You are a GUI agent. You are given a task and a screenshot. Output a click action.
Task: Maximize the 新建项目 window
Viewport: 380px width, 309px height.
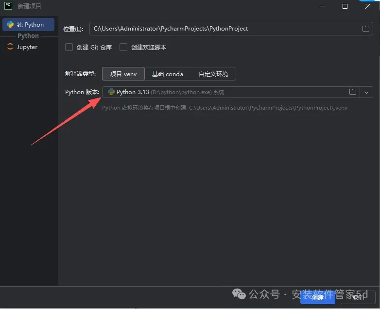tap(345, 6)
